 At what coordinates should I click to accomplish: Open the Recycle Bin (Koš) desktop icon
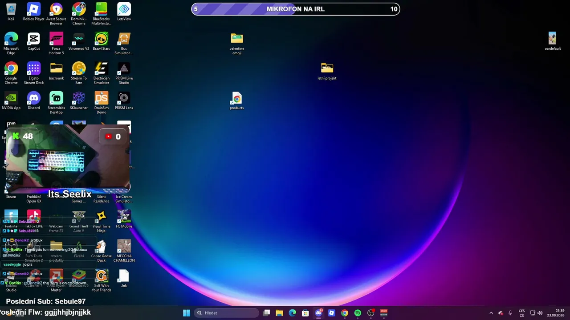coord(11,12)
